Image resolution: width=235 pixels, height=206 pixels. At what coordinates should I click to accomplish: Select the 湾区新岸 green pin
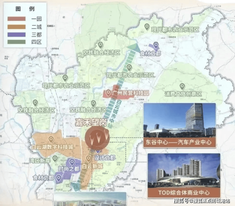coord(55,158)
